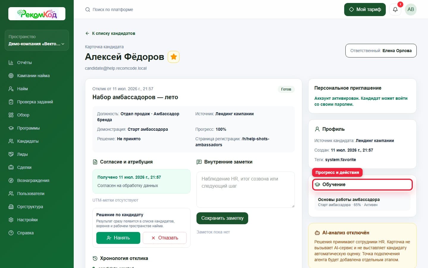Expand the Пространство workspace selector
This screenshot has width=428, height=268.
pyautogui.click(x=37, y=40)
